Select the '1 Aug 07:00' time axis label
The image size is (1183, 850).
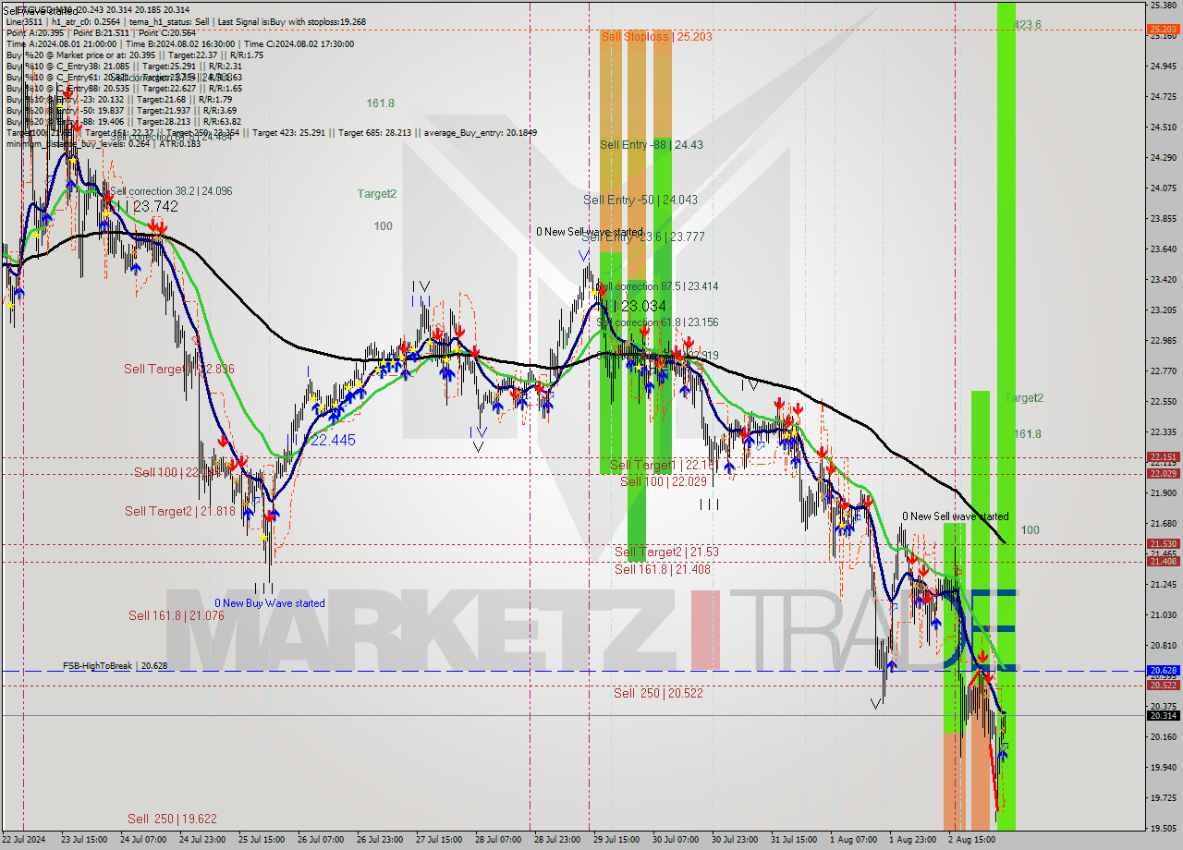tap(853, 840)
